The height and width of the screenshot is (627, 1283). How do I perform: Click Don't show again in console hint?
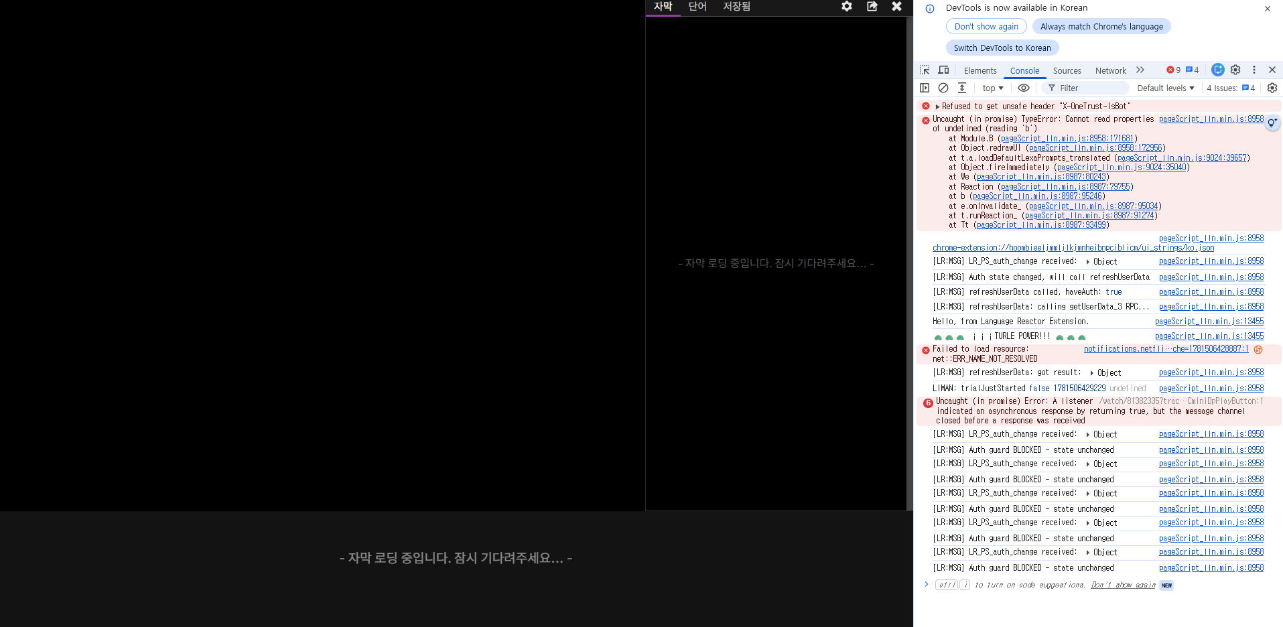pyautogui.click(x=1123, y=585)
